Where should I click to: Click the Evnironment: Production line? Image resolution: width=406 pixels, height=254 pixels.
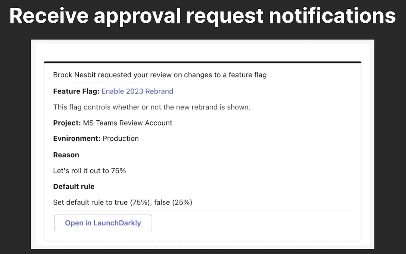[x=96, y=138]
